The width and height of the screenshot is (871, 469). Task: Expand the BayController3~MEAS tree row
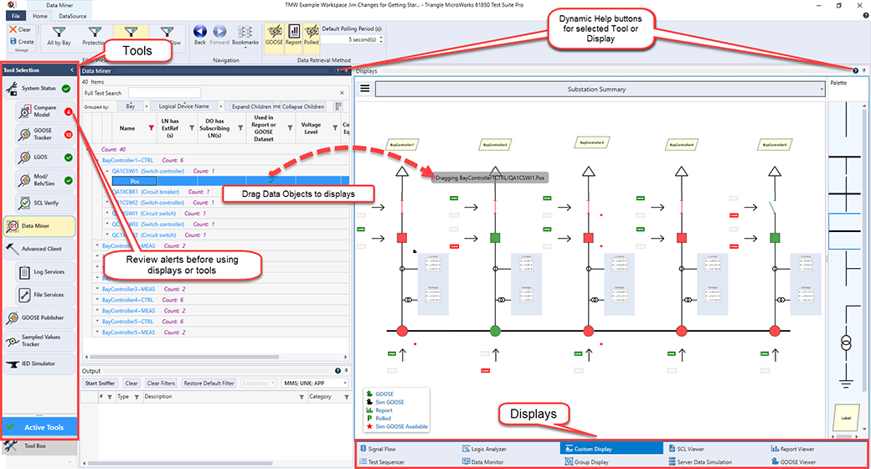99,288
